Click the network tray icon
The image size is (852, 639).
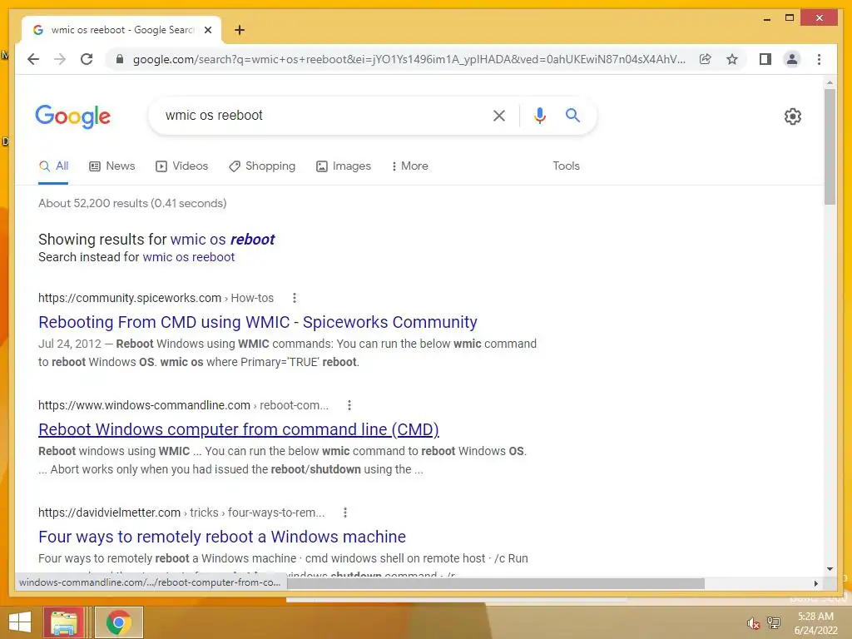pos(773,622)
